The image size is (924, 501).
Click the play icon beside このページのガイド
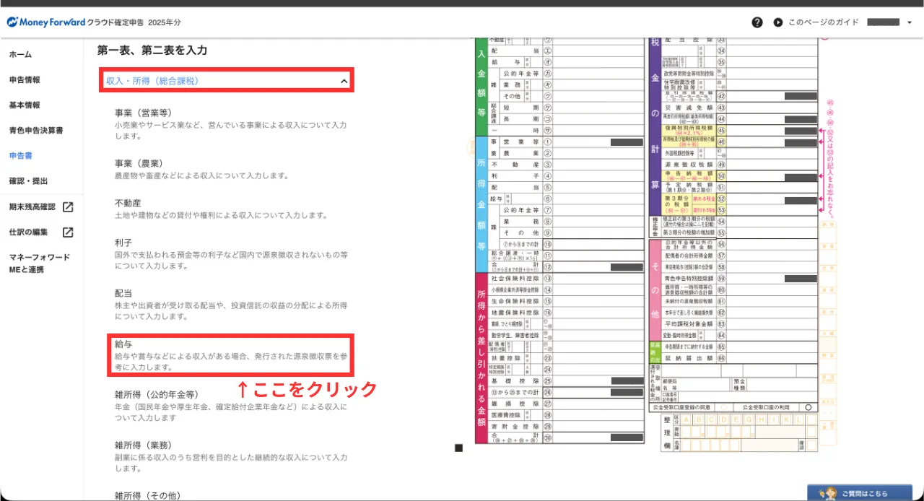778,22
